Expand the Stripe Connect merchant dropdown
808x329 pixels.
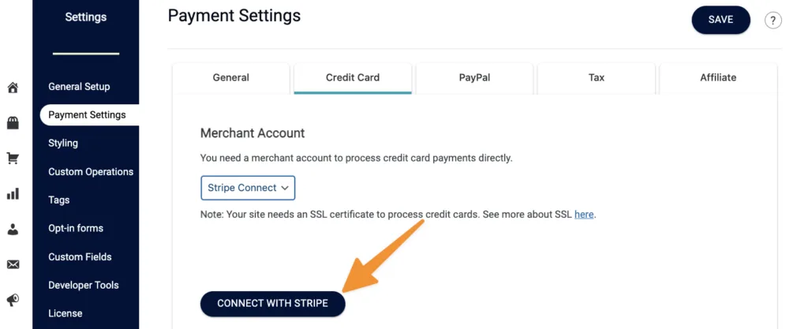[248, 188]
